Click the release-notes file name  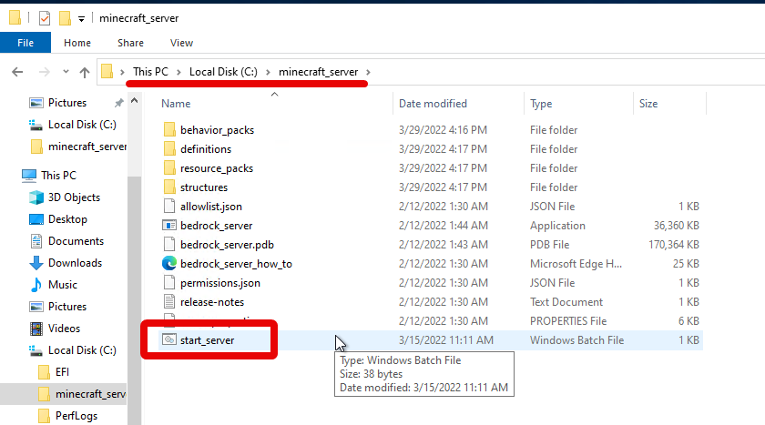[212, 302]
